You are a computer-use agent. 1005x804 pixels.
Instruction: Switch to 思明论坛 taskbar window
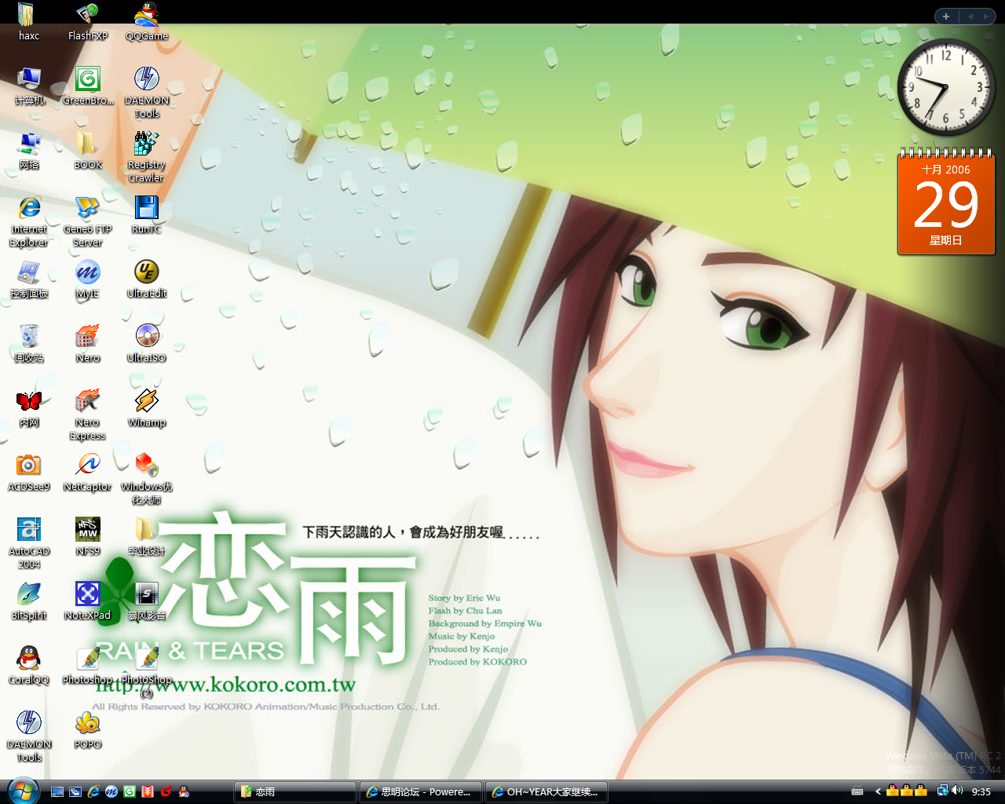pos(421,791)
